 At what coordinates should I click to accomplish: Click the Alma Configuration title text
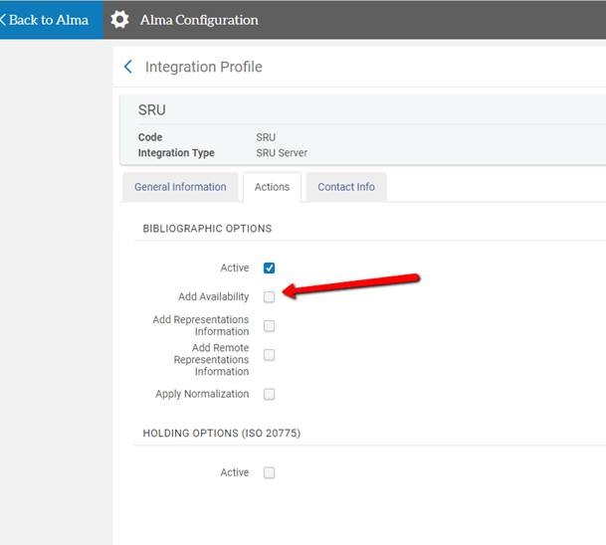[199, 20]
